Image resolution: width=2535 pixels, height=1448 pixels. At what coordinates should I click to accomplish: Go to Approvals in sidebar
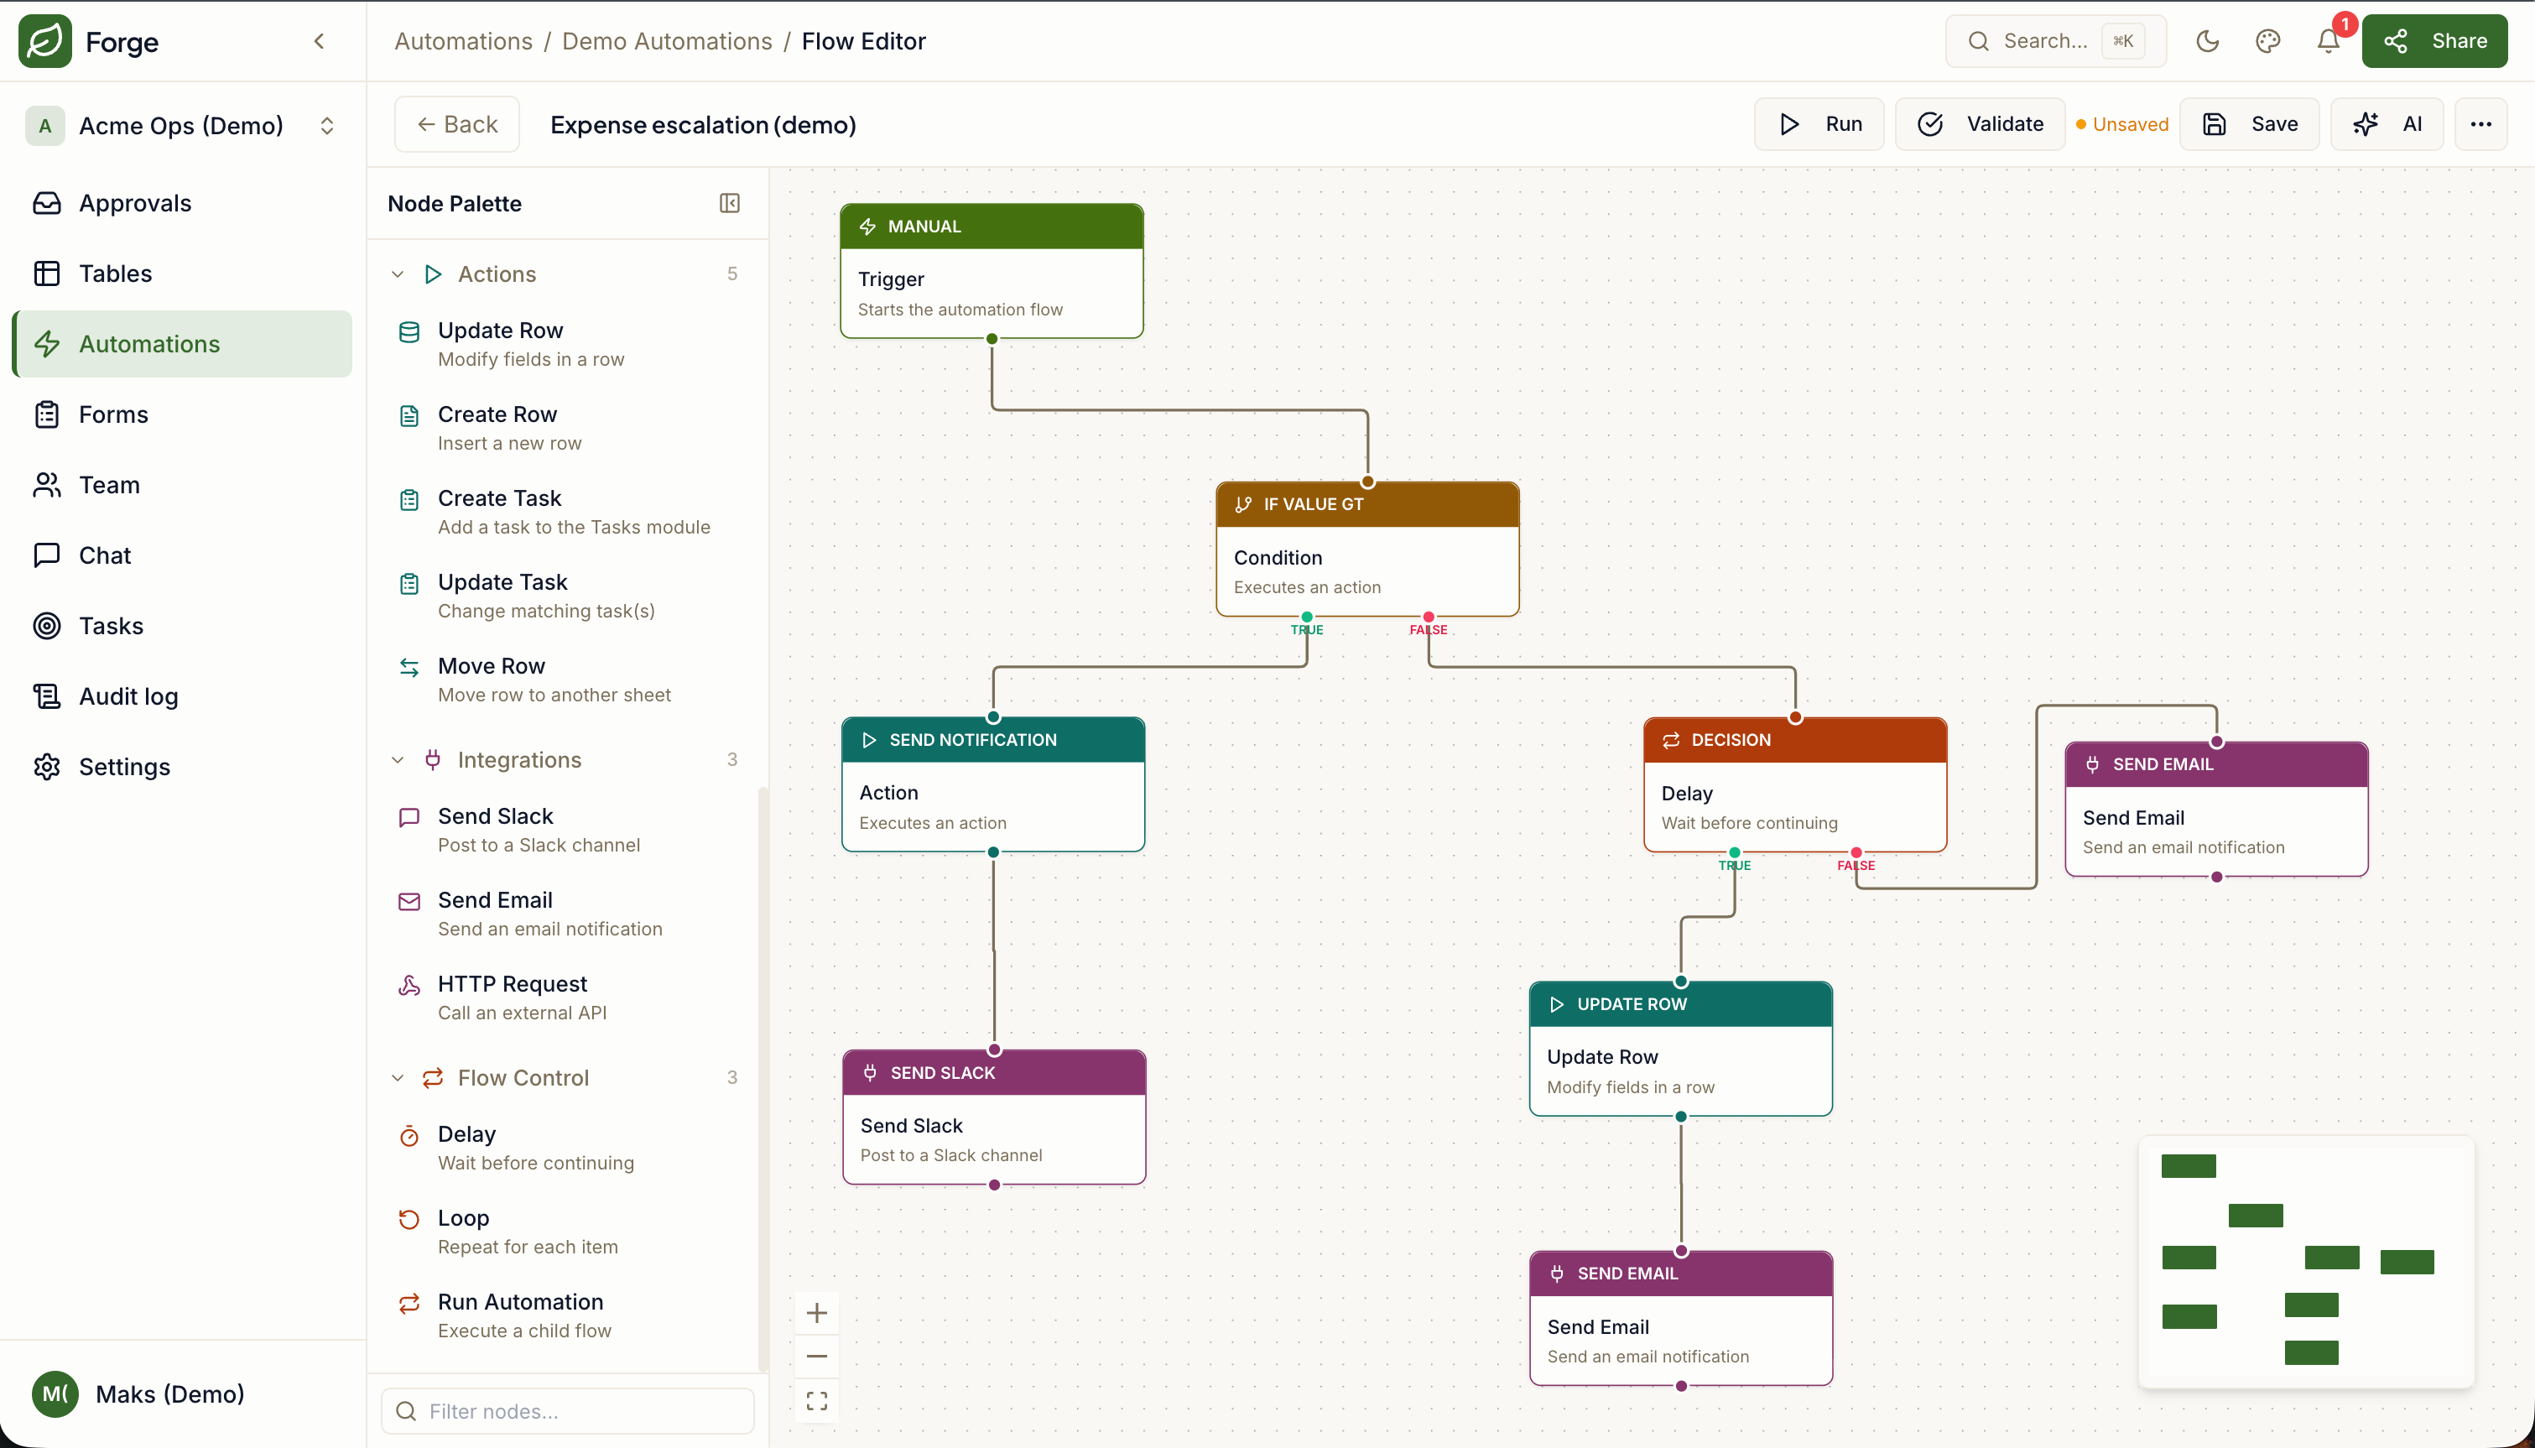pos(182,203)
